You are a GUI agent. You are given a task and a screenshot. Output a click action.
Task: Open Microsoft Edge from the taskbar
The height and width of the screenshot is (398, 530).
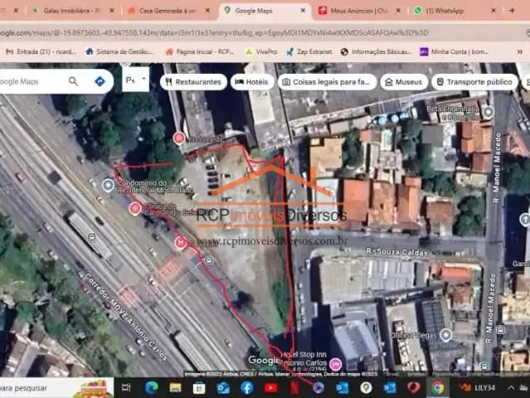pyautogui.click(x=152, y=388)
